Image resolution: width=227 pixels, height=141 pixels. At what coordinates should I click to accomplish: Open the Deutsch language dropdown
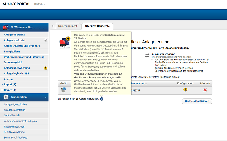(x=39, y=4)
